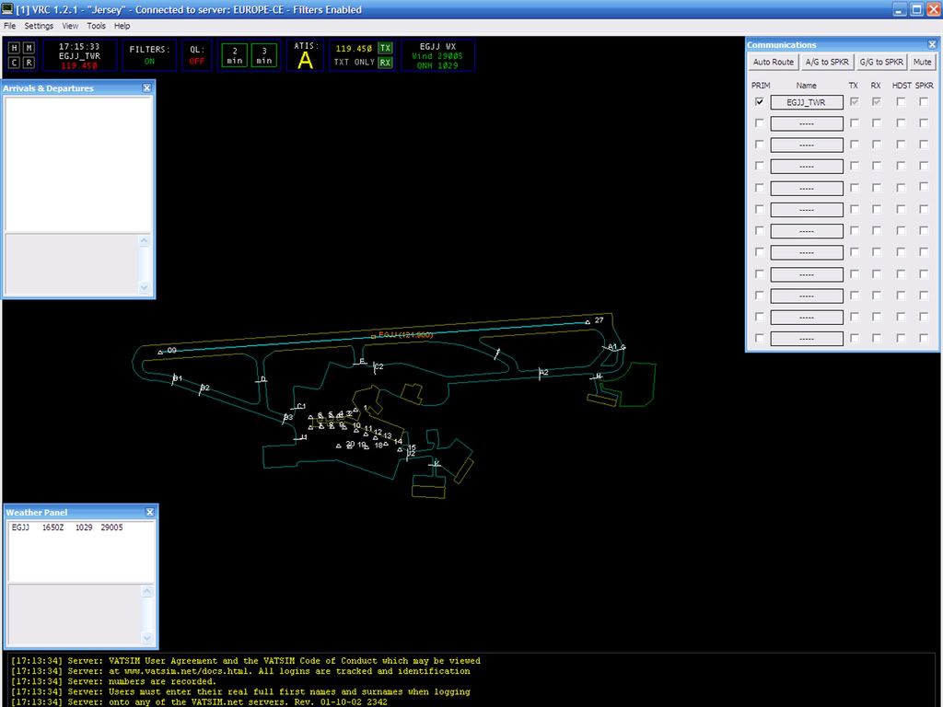Click the yellow ATIS letter A
Screen dimensions: 943x707
tap(305, 60)
